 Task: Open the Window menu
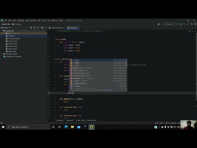pyautogui.click(x=54, y=20)
